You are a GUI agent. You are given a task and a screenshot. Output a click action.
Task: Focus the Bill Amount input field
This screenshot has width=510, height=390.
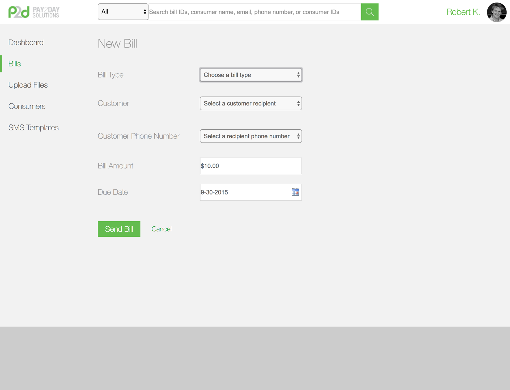(250, 166)
